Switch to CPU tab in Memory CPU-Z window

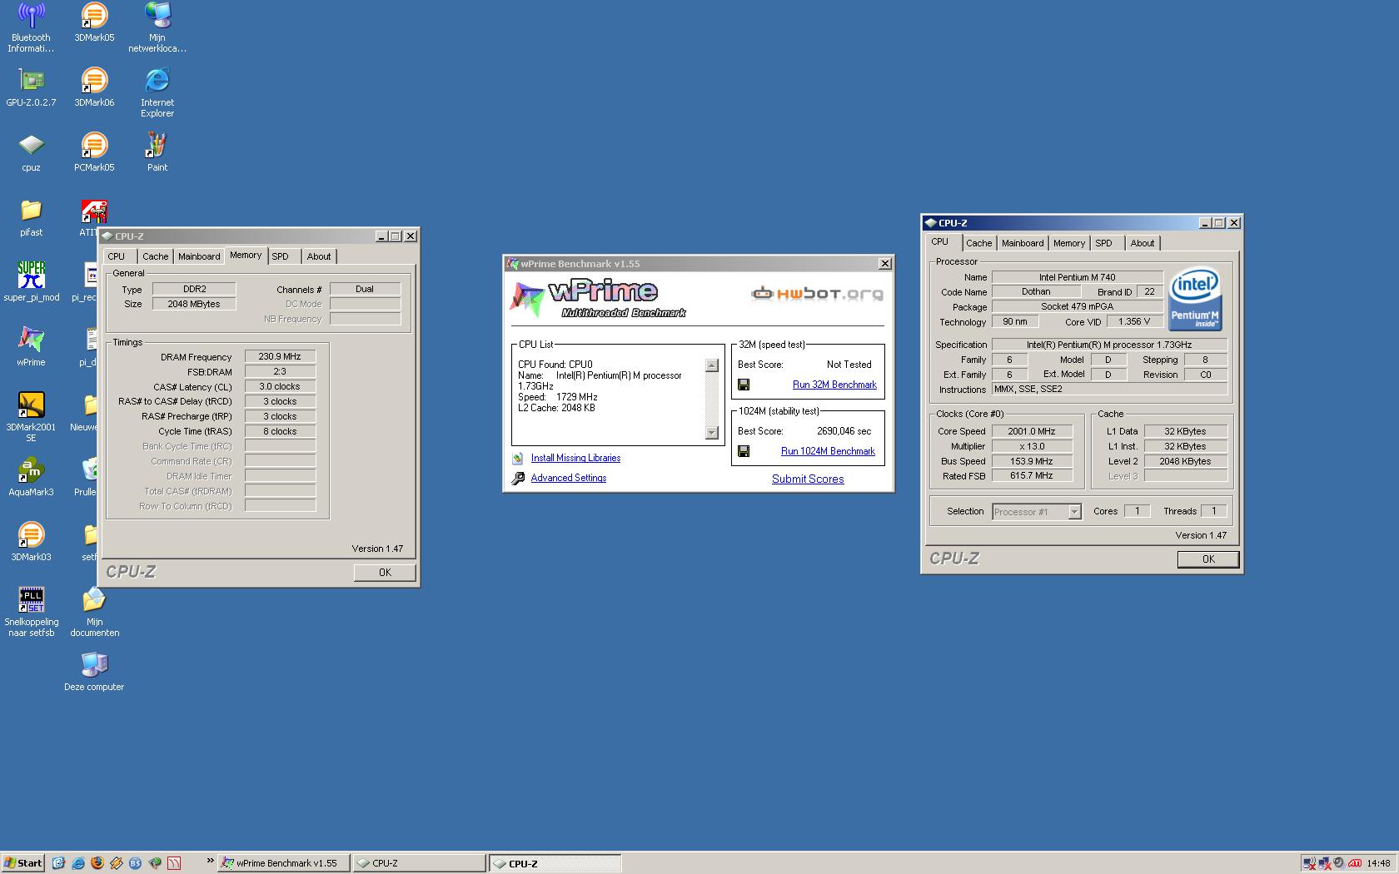coord(117,256)
